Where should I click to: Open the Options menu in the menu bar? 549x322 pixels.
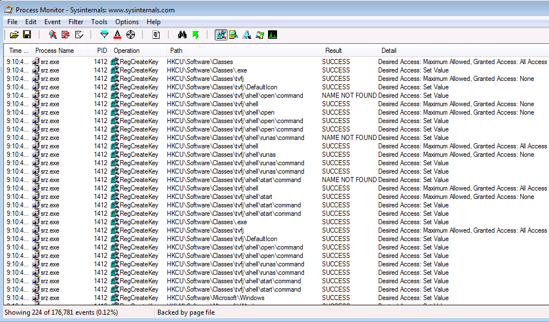[127, 22]
